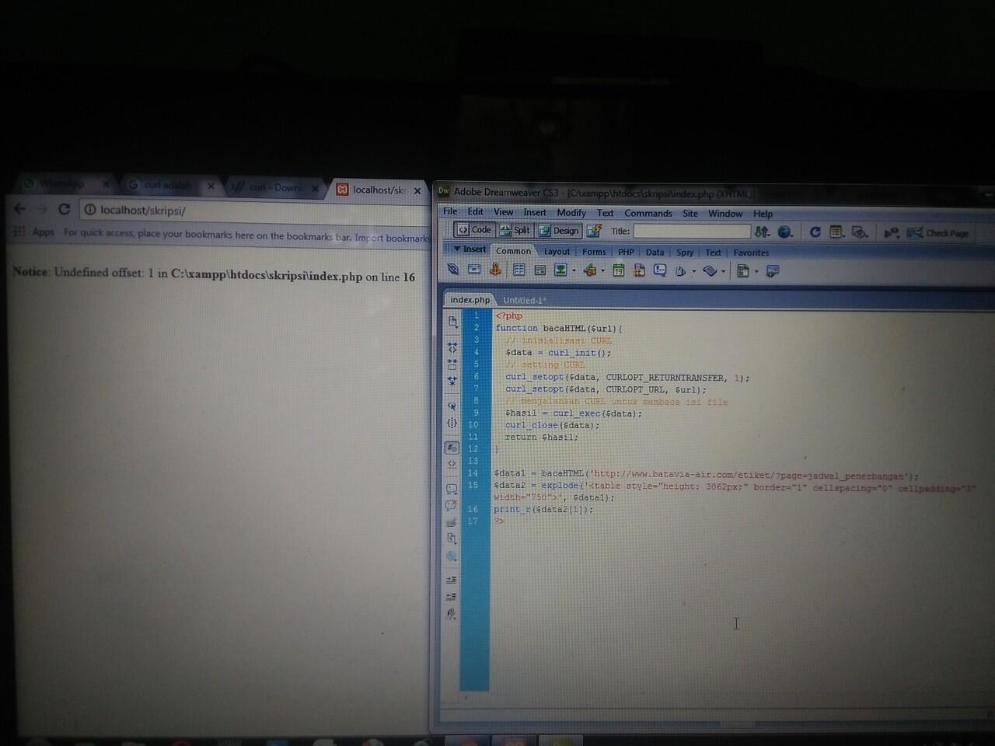Open the Tag Chooser icon

772,270
